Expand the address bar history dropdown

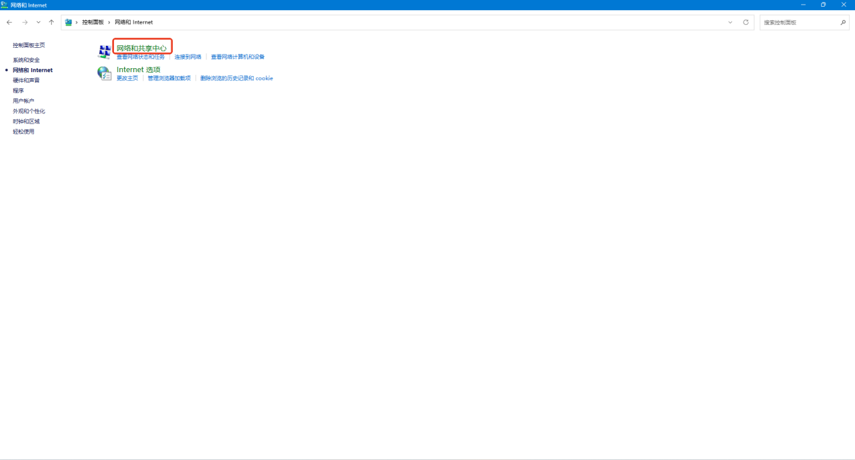click(730, 22)
